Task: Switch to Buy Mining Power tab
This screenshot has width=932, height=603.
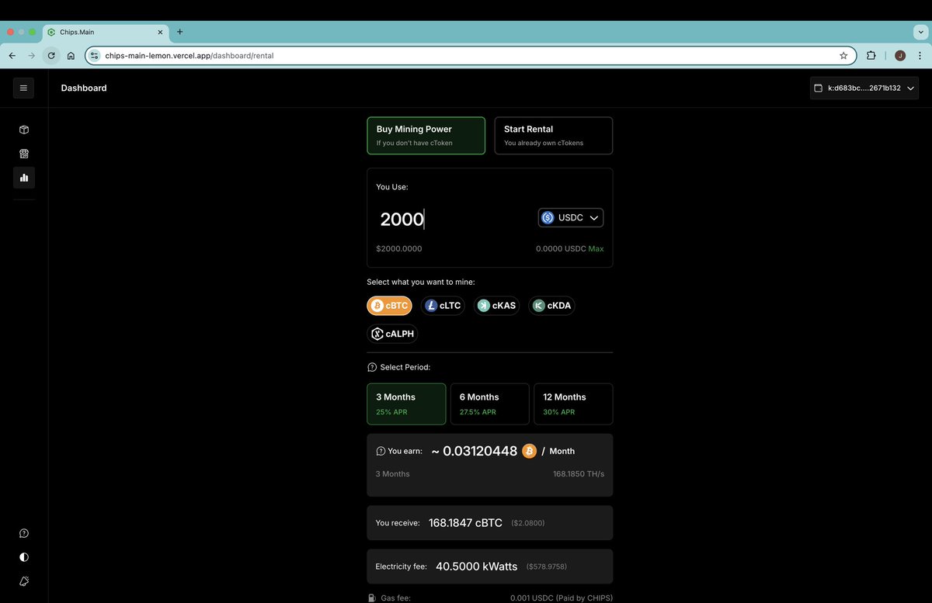Action: tap(426, 136)
